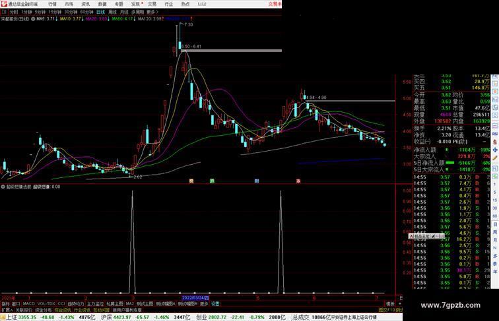Open the 资金分布 tab
The height and width of the screenshot is (321, 499).
tap(43, 310)
